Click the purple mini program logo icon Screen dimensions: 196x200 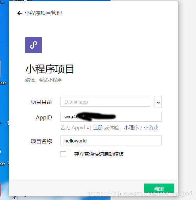(34, 45)
